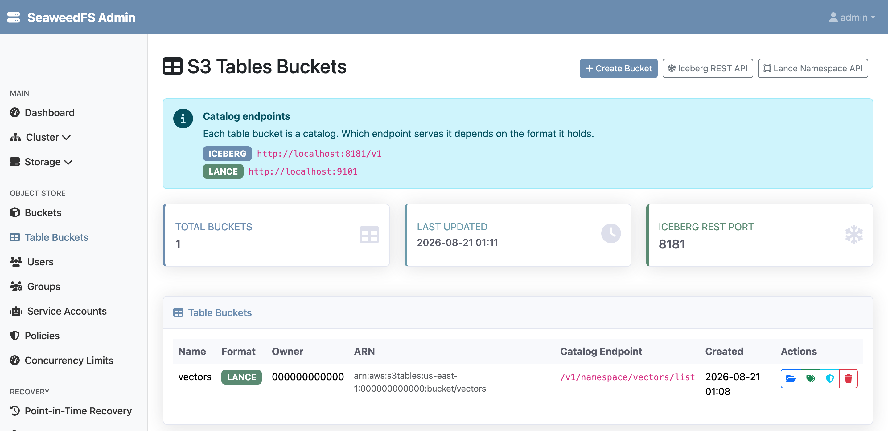This screenshot has height=431, width=888.
Task: Click the SeaweedFS server logo icon
Action: pyautogui.click(x=14, y=17)
